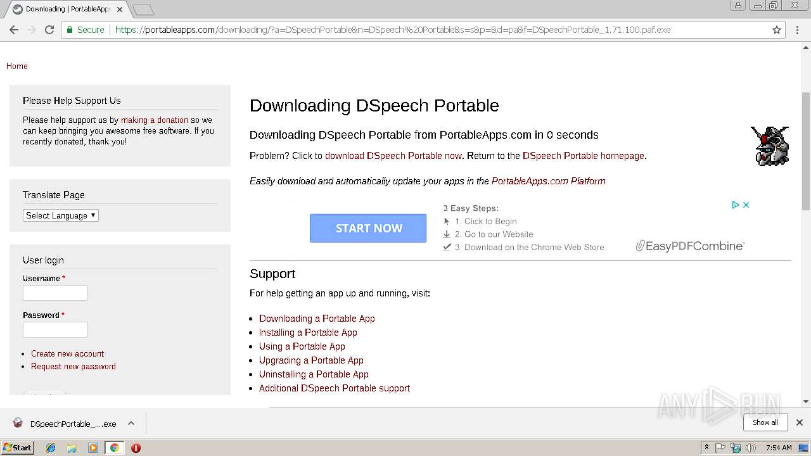
Task: Click the network tray icon
Action: tap(736, 448)
